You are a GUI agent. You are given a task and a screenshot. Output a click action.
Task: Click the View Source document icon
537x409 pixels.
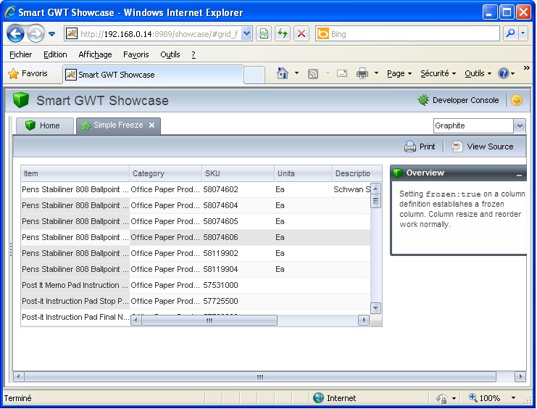457,146
